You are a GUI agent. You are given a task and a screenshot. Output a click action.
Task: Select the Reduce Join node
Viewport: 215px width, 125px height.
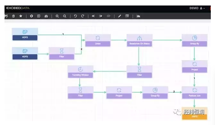coord(195,93)
